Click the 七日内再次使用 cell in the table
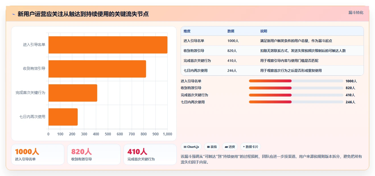This screenshot has height=176, width=375. point(195,71)
